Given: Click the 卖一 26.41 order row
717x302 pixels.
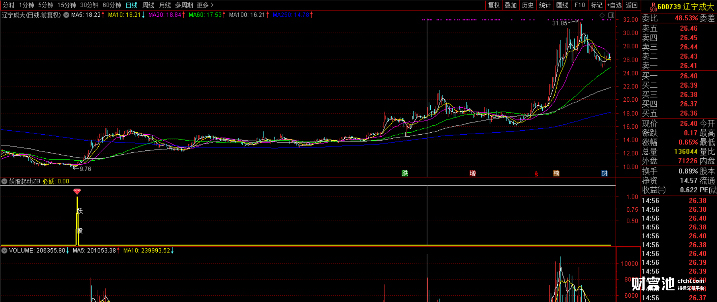Looking at the screenshot, I should [x=679, y=66].
